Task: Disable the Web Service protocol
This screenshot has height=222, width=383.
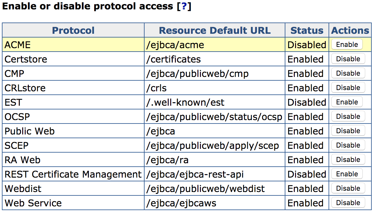Action: coord(348,203)
